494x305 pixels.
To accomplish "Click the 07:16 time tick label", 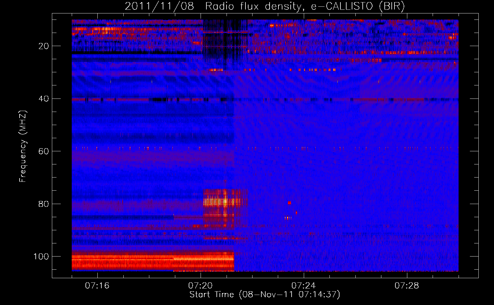I will click(97, 285).
